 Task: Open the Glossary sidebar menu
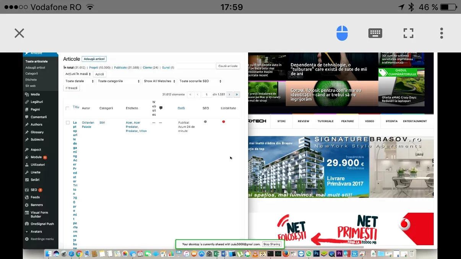pos(37,132)
